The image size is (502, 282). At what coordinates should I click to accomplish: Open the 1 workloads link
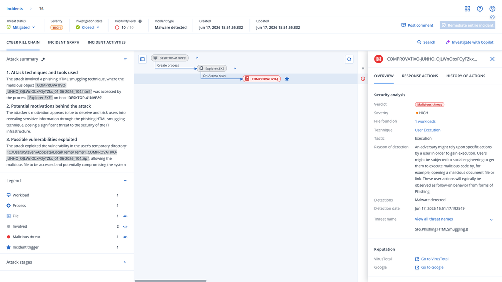point(425,121)
